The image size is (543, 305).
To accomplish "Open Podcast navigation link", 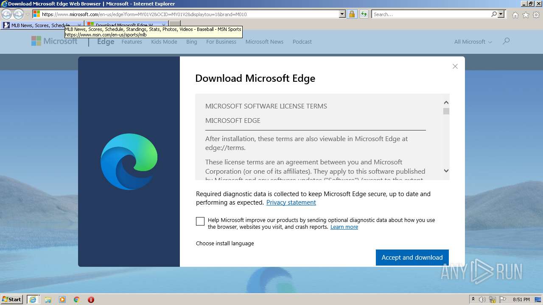I will point(302,42).
